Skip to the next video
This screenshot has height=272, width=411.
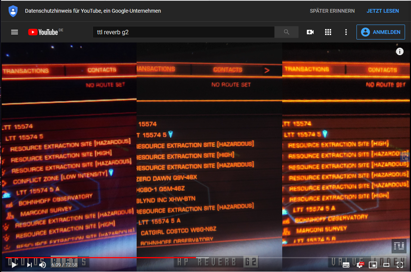click(29, 265)
